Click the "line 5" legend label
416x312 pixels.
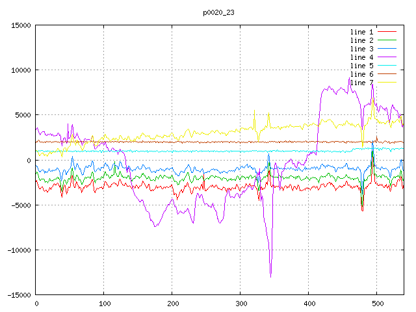click(361, 66)
